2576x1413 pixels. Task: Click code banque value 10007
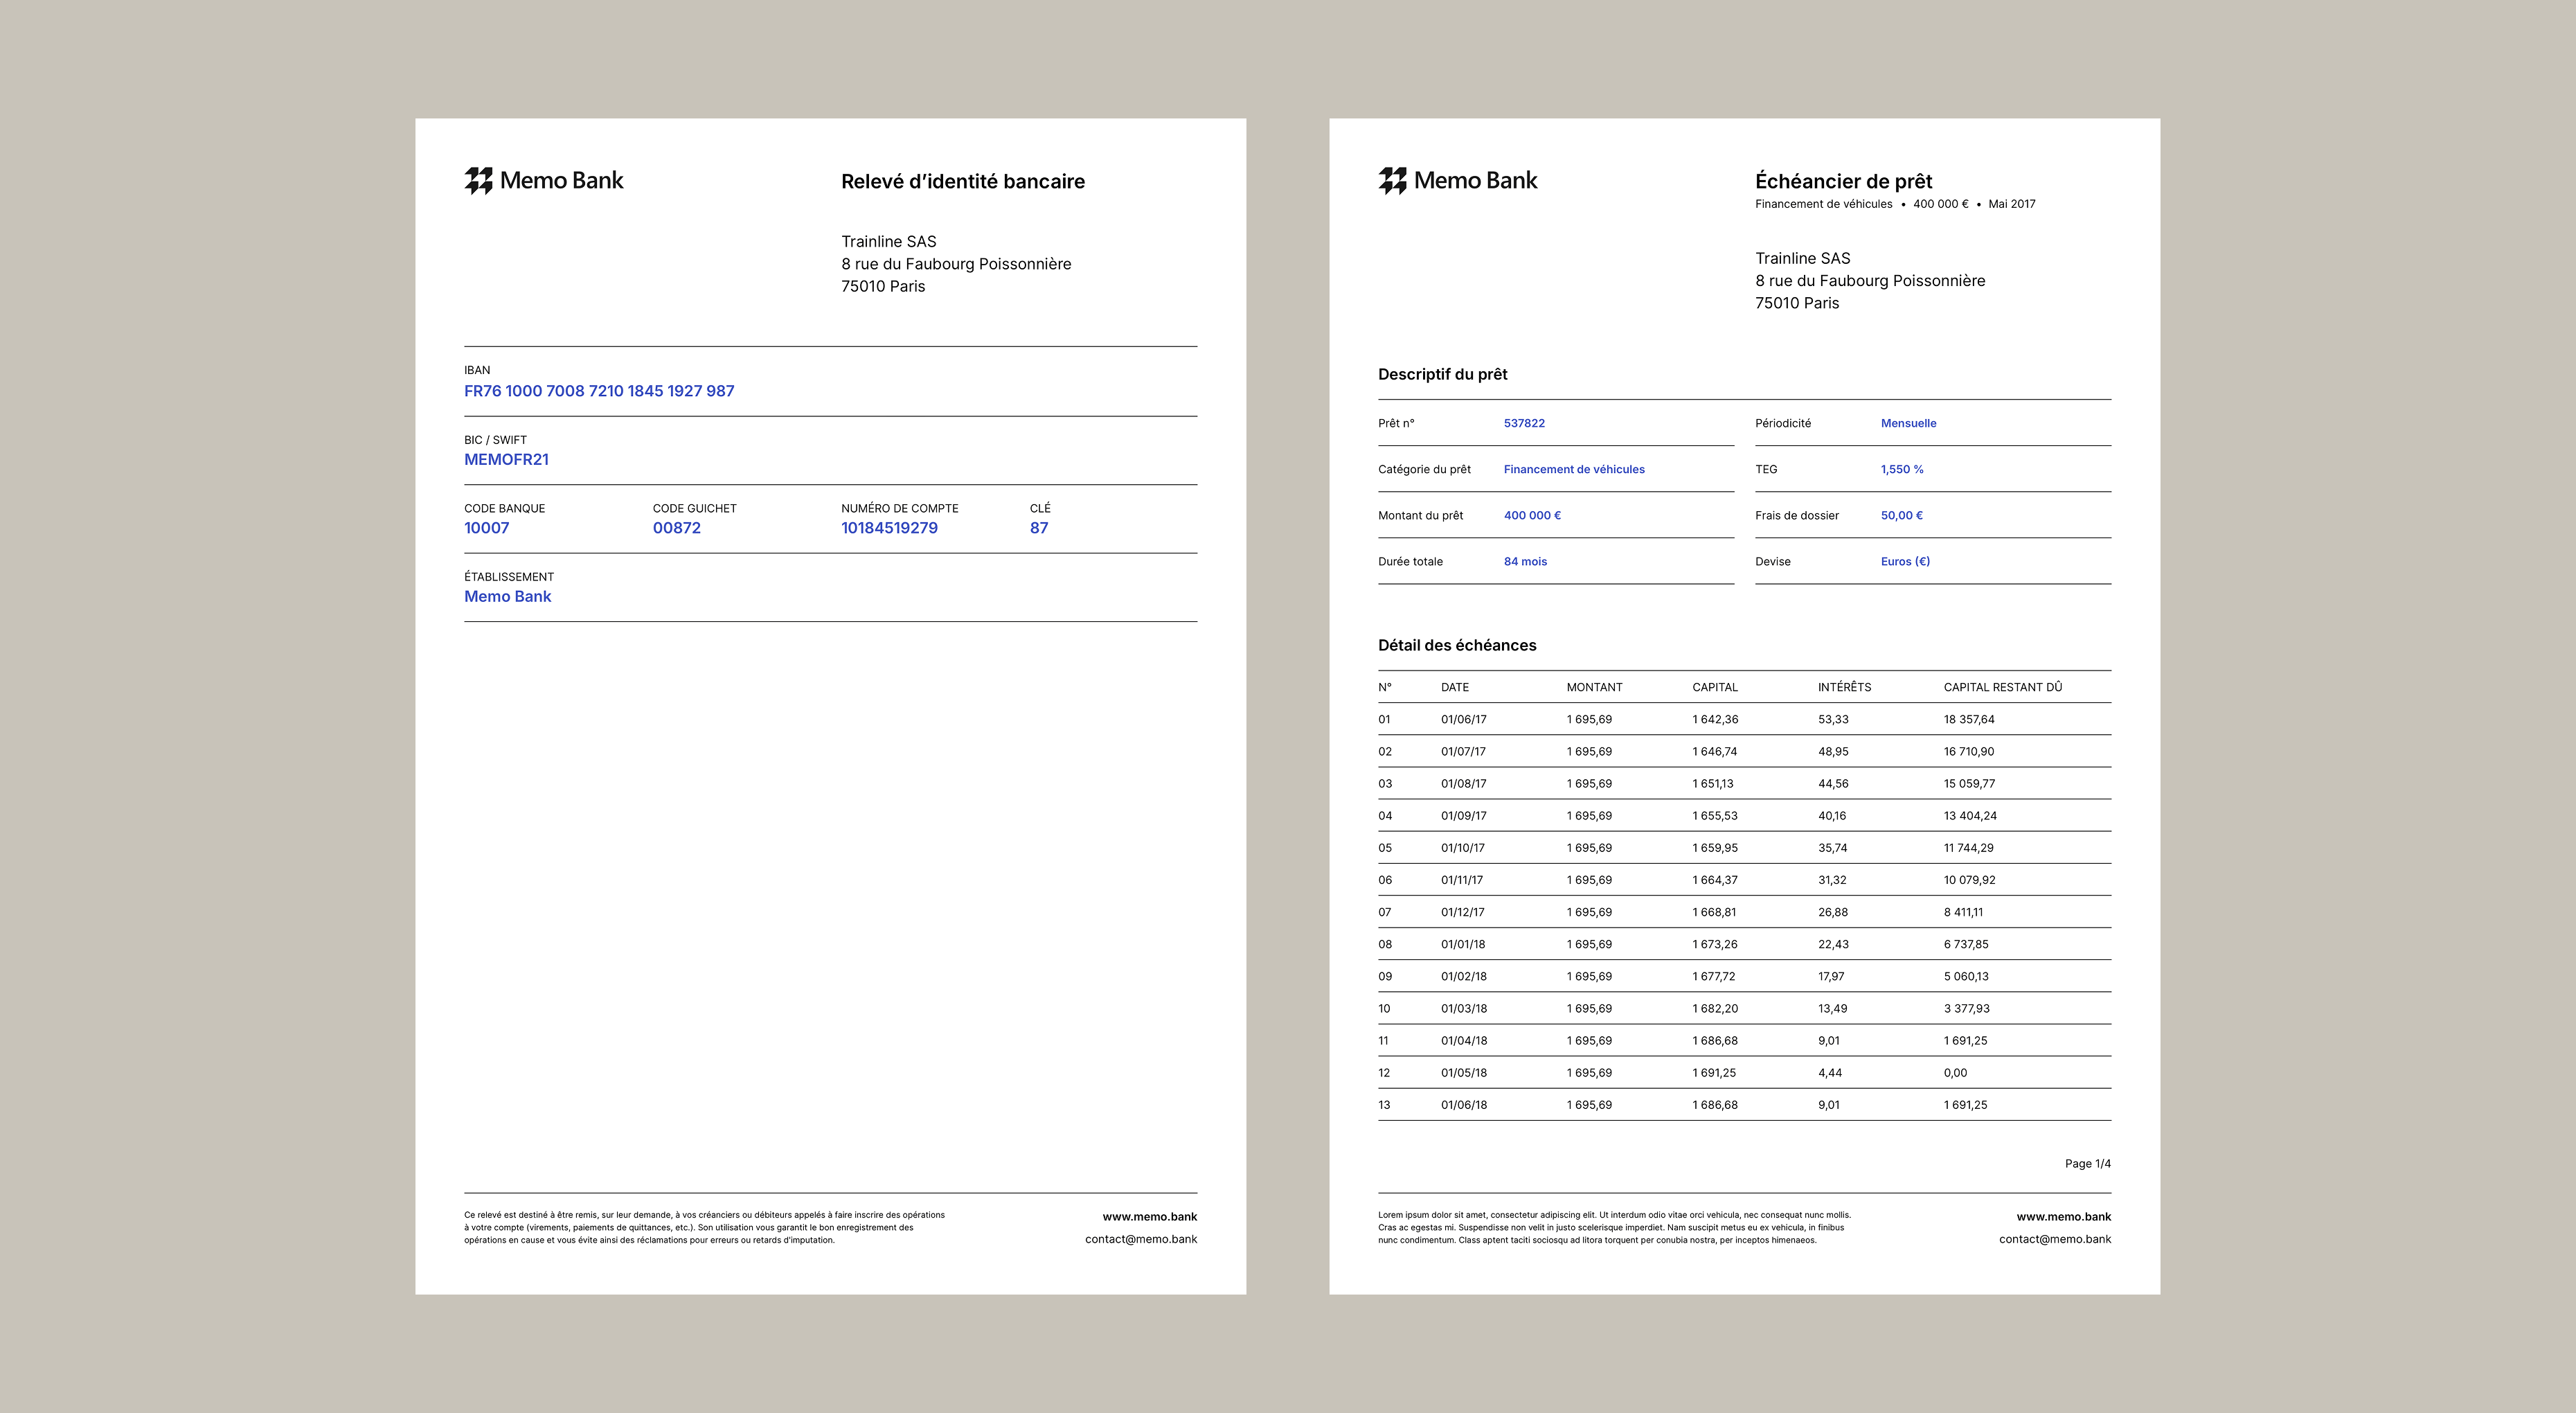[486, 528]
